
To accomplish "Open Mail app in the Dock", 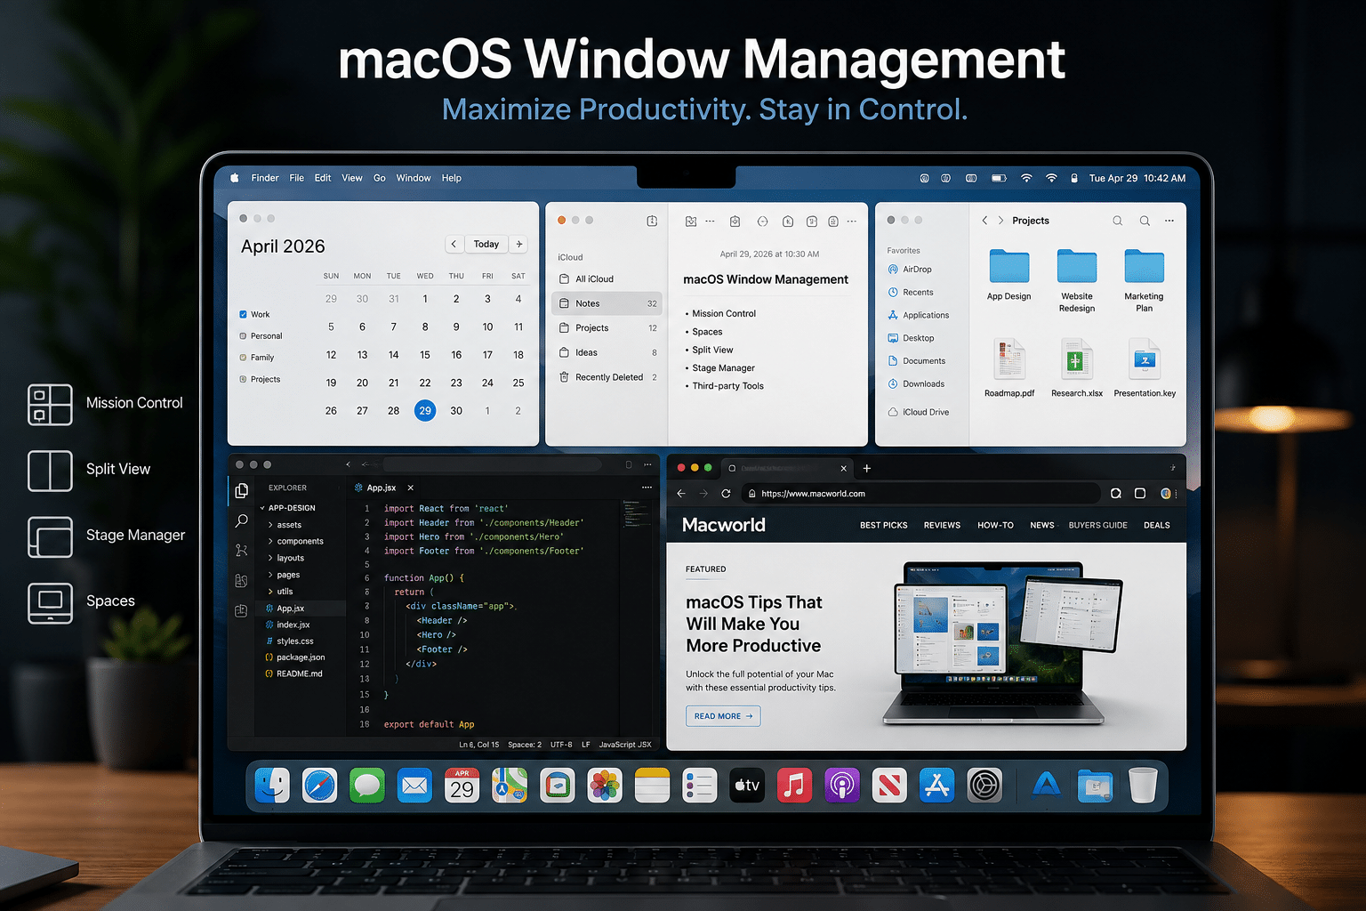I will tap(414, 786).
